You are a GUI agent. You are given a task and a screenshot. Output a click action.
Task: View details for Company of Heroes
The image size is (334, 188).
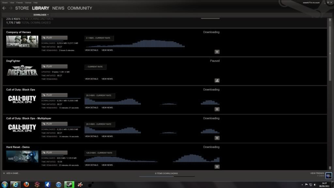click(x=91, y=50)
